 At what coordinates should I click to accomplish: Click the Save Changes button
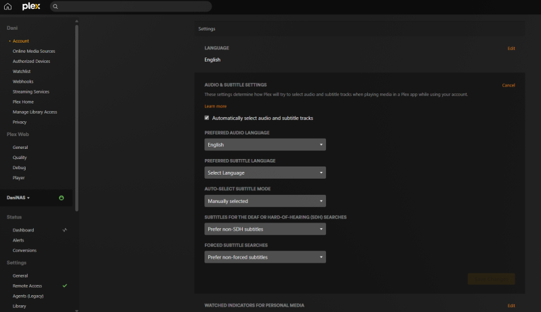[491, 279]
